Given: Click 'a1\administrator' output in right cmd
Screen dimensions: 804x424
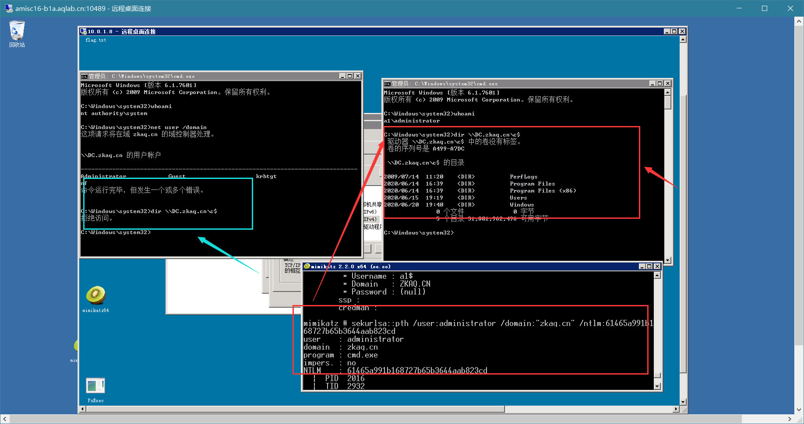Looking at the screenshot, I should pyautogui.click(x=412, y=121).
